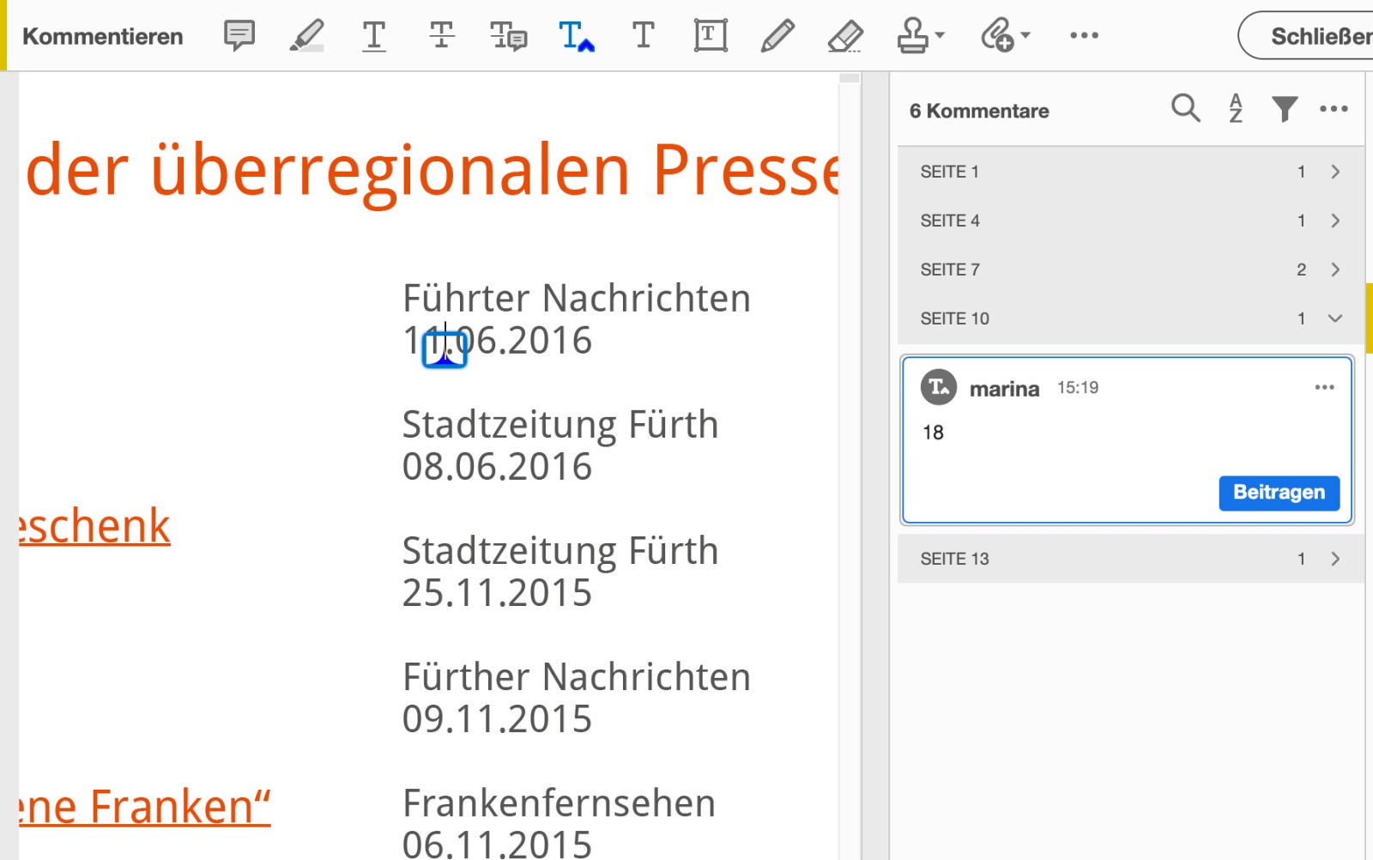The height and width of the screenshot is (860, 1373).
Task: Open options menu on marina's comment
Action: point(1324,387)
